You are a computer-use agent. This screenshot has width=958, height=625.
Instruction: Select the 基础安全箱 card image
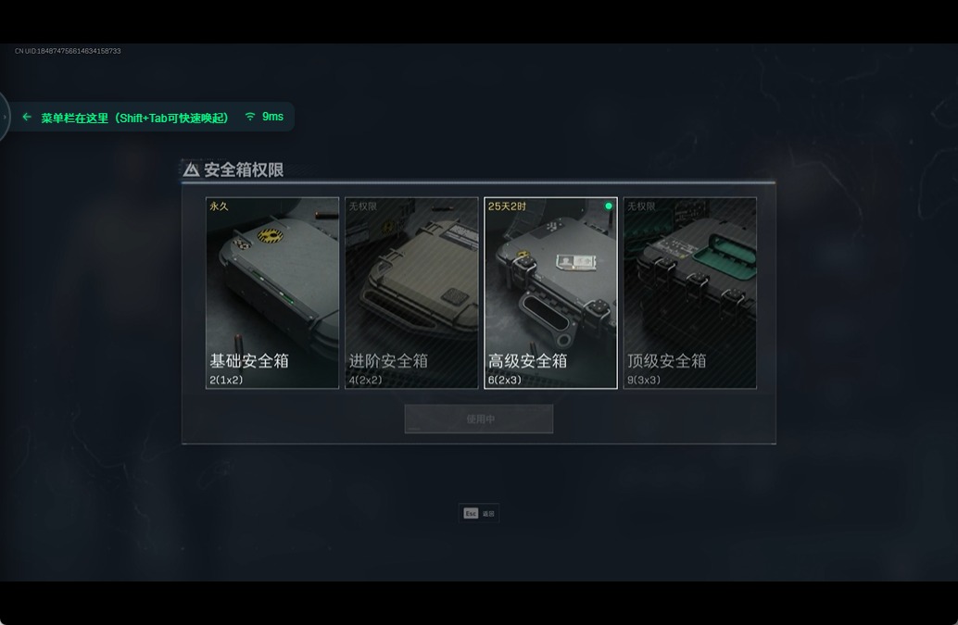click(272, 293)
